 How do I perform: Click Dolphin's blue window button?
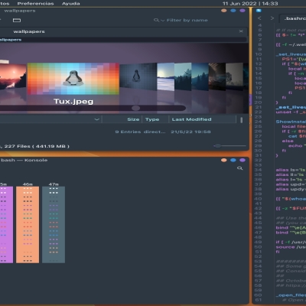click(233, 11)
